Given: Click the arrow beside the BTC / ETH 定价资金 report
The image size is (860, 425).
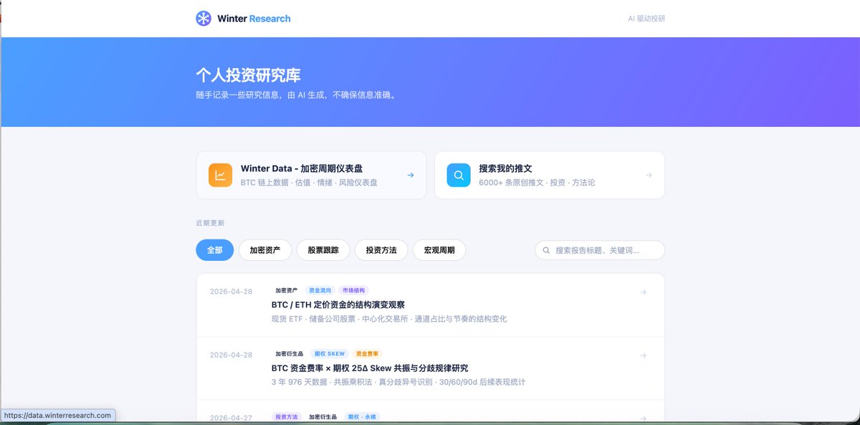Looking at the screenshot, I should click(x=643, y=292).
